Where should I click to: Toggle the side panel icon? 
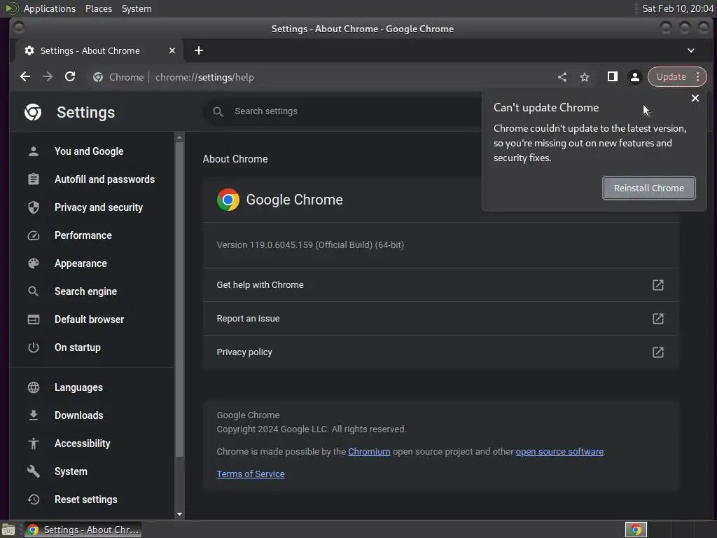pos(612,77)
